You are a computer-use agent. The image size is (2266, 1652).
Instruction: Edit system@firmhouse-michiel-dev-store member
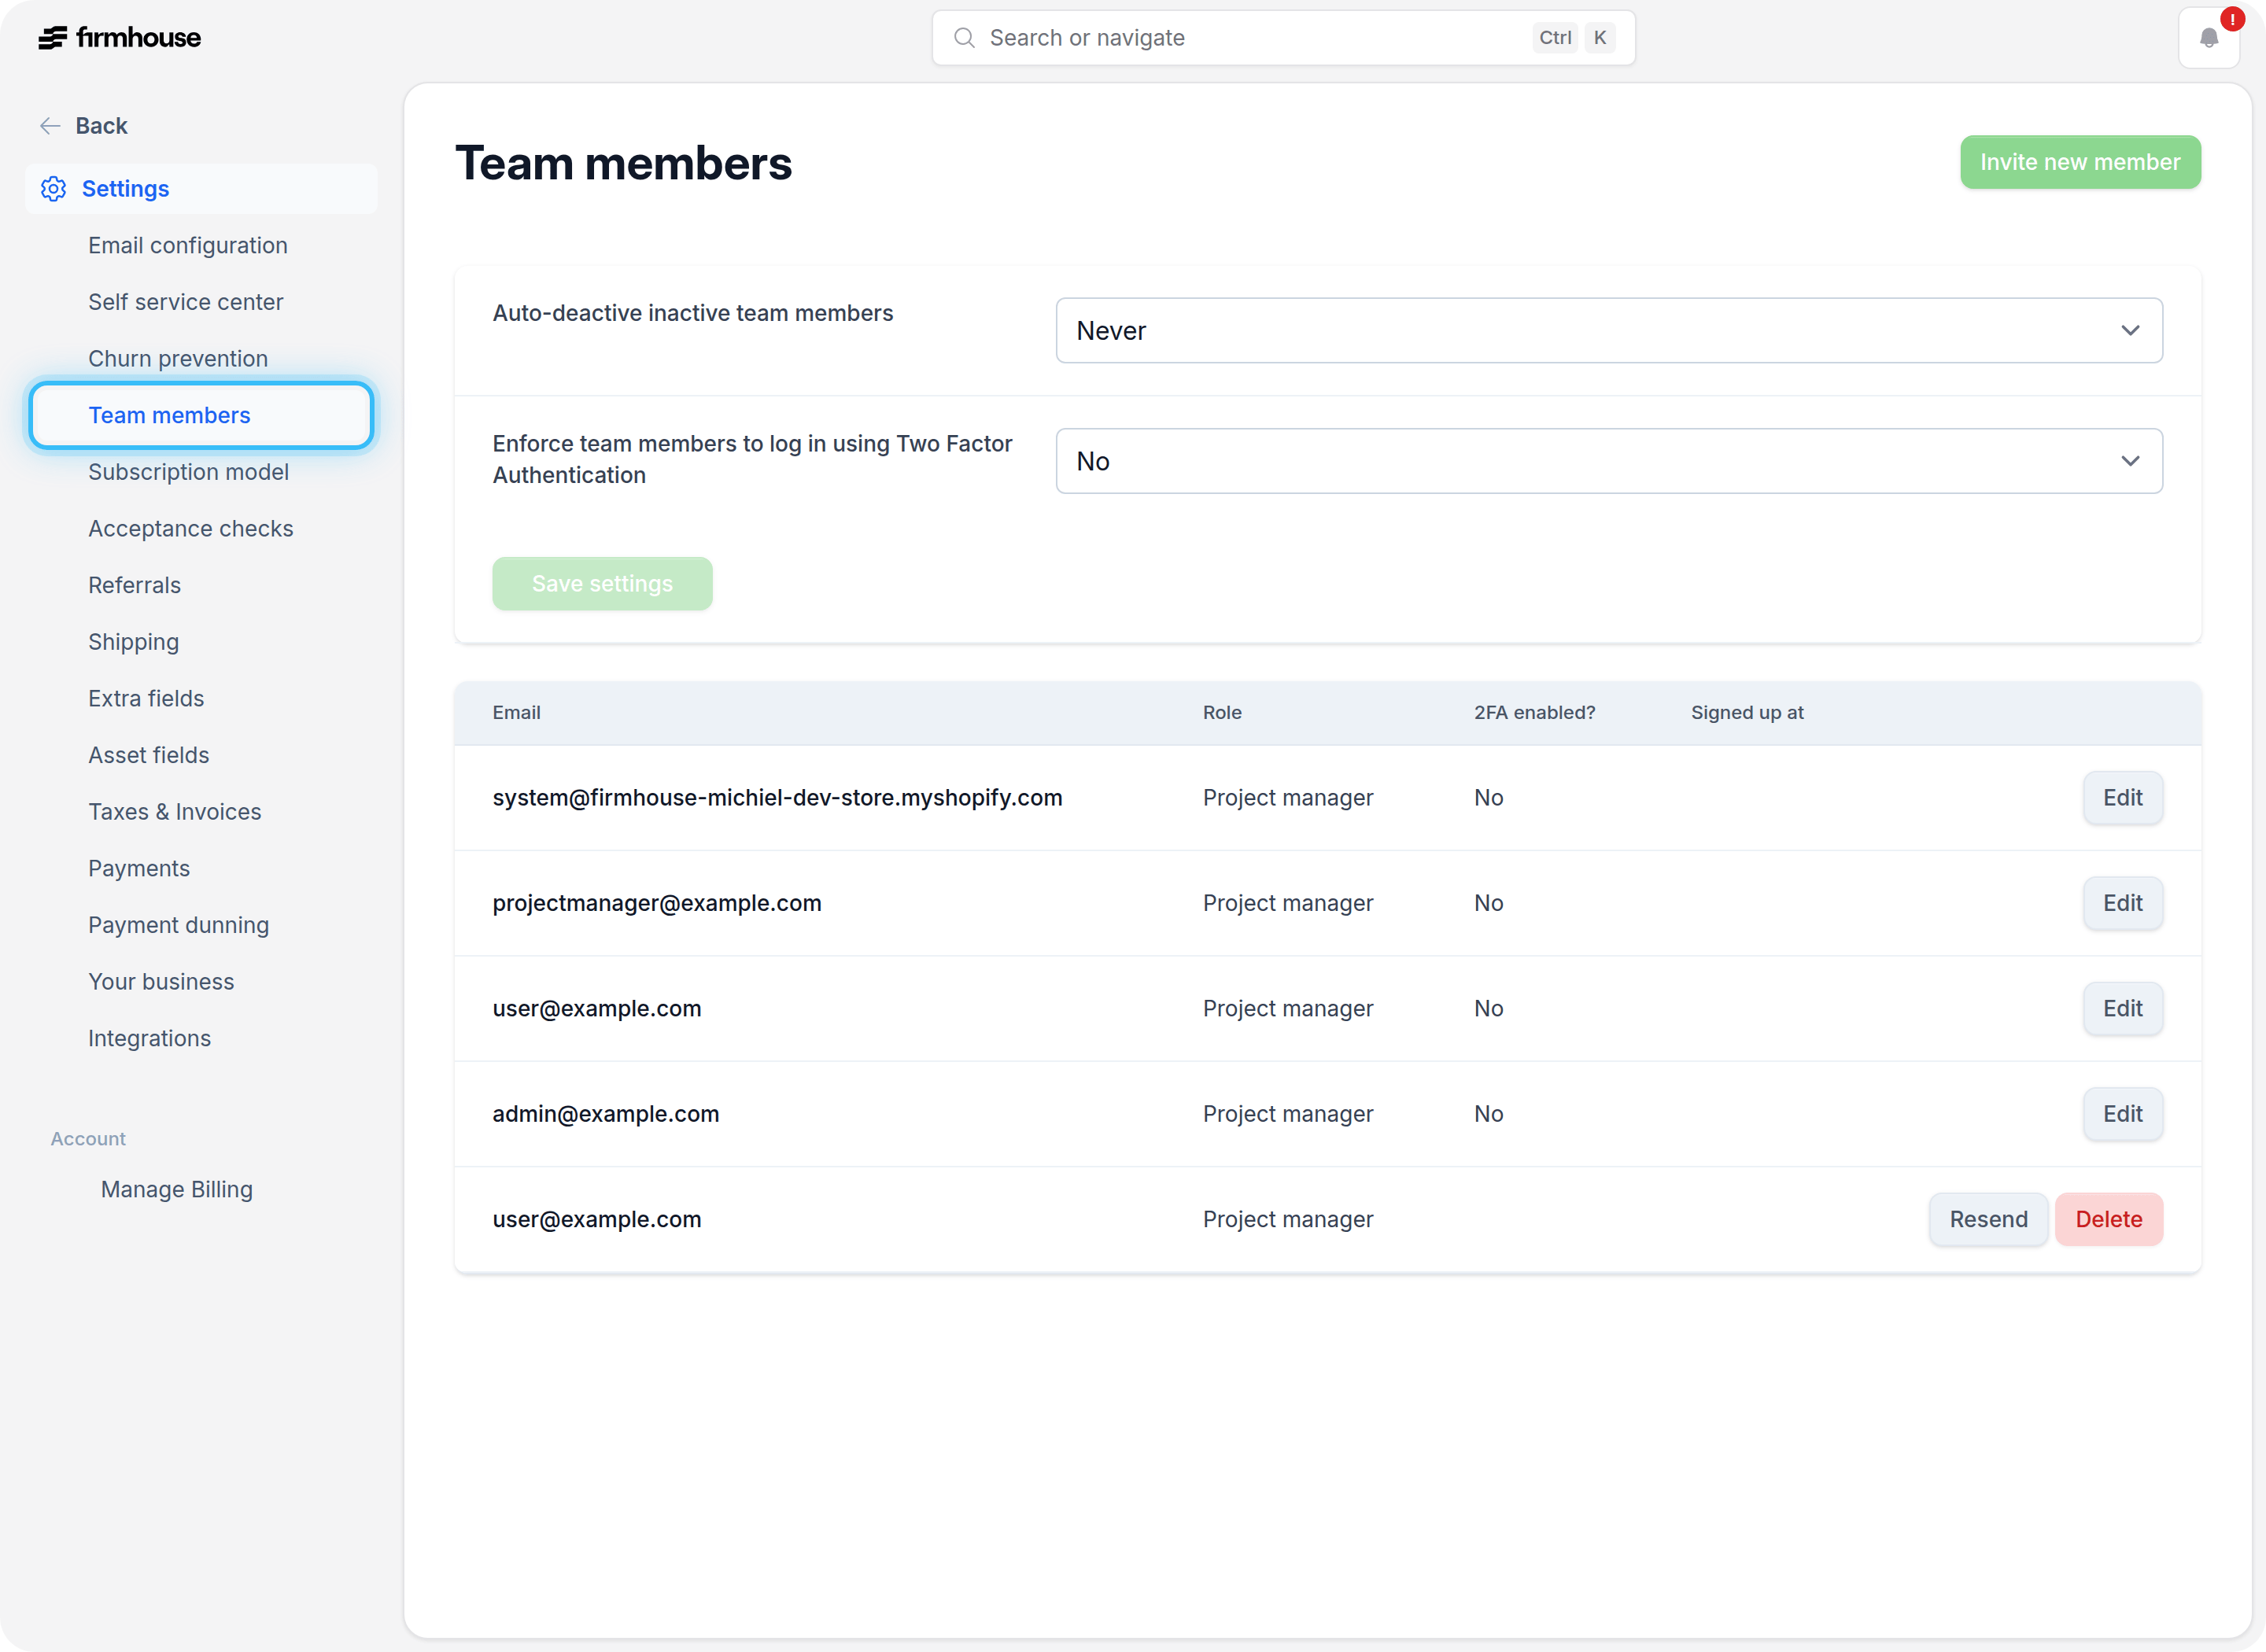[2122, 798]
